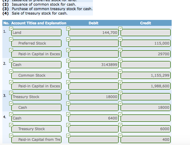Click the checkmark icon beside Land account
The height and width of the screenshot is (145, 190).
click(11, 29)
